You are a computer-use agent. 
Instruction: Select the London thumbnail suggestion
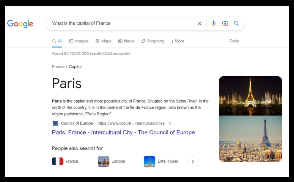coord(104,162)
